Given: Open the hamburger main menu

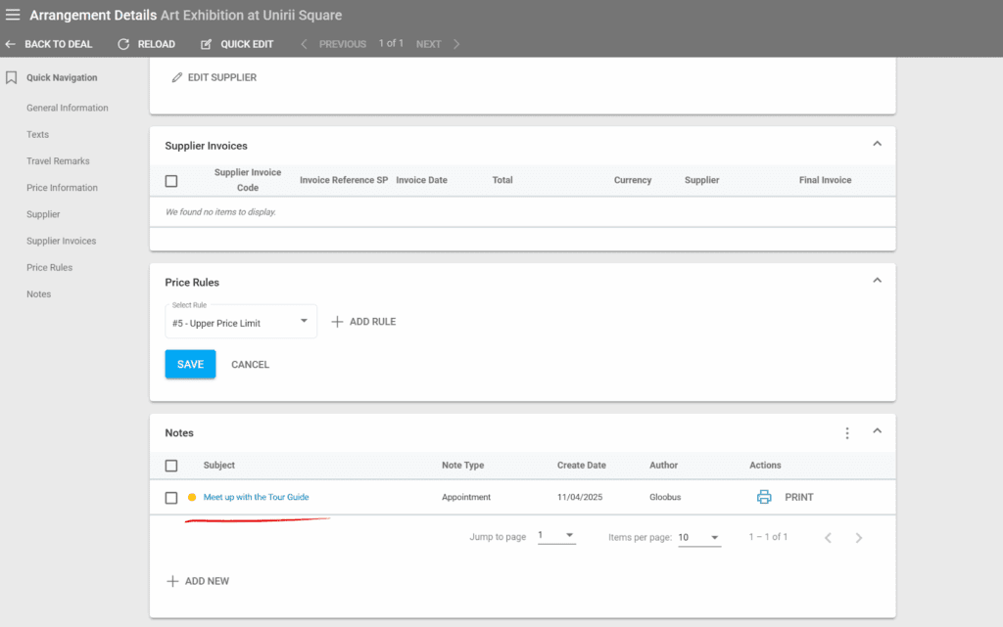Looking at the screenshot, I should (13, 14).
